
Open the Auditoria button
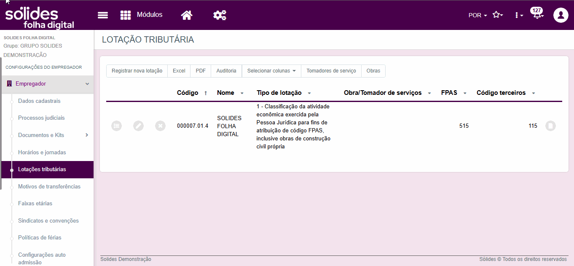coord(226,71)
